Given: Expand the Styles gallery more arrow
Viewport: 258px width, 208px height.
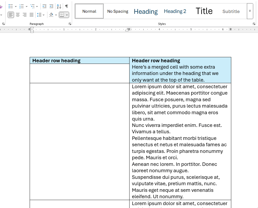Looking at the screenshot, I should point(250,11).
